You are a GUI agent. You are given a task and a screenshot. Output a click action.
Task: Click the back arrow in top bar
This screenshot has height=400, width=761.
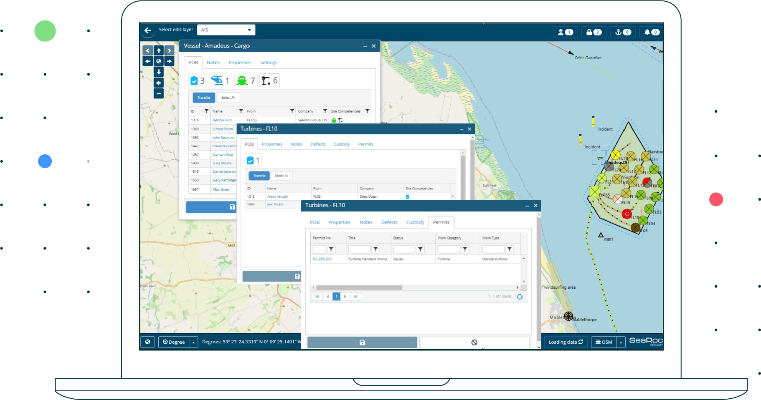[147, 30]
